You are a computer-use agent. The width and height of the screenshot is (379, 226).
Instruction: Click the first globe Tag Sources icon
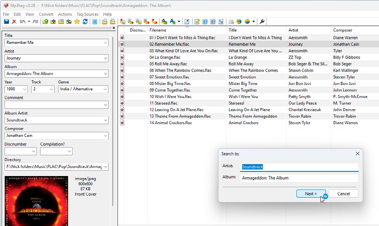239,22
